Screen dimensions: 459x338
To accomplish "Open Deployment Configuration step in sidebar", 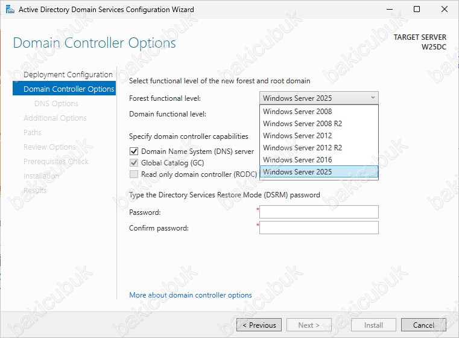I will pyautogui.click(x=68, y=74).
